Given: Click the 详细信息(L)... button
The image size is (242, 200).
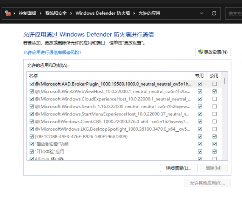Looking at the screenshot, I should coord(176,168).
